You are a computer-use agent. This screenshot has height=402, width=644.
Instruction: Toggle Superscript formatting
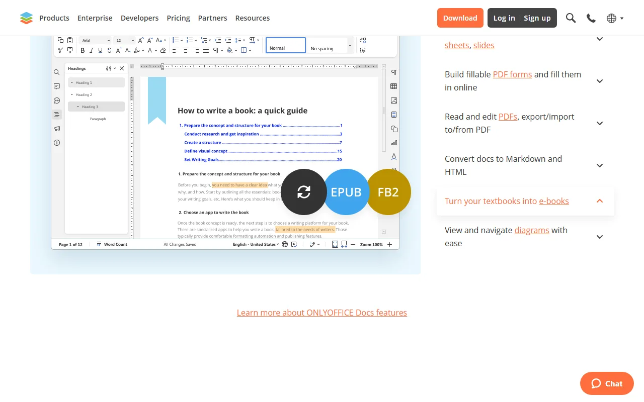click(119, 50)
